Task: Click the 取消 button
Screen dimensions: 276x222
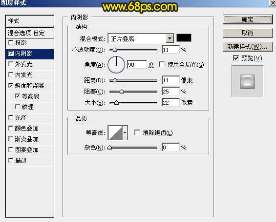Action: click(248, 33)
